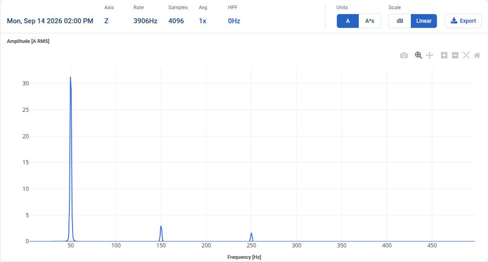488x262 pixels.
Task: Select the Mon, Sep 14 2026 timestamp
Action: click(50, 21)
